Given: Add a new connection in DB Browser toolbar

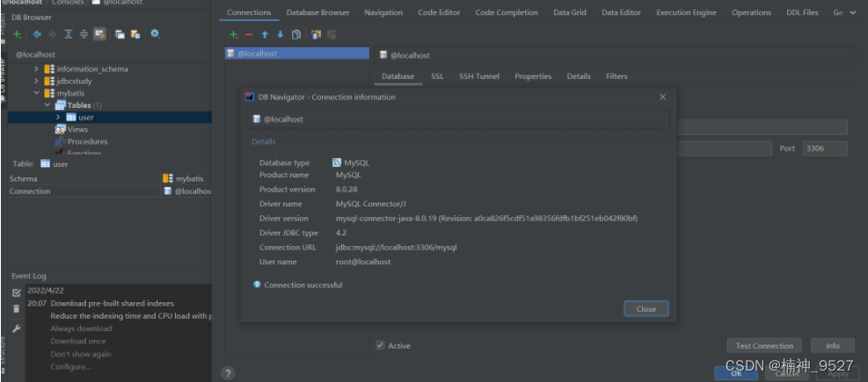Looking at the screenshot, I should click(18, 34).
